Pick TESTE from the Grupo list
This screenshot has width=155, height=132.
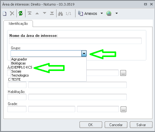(48, 79)
